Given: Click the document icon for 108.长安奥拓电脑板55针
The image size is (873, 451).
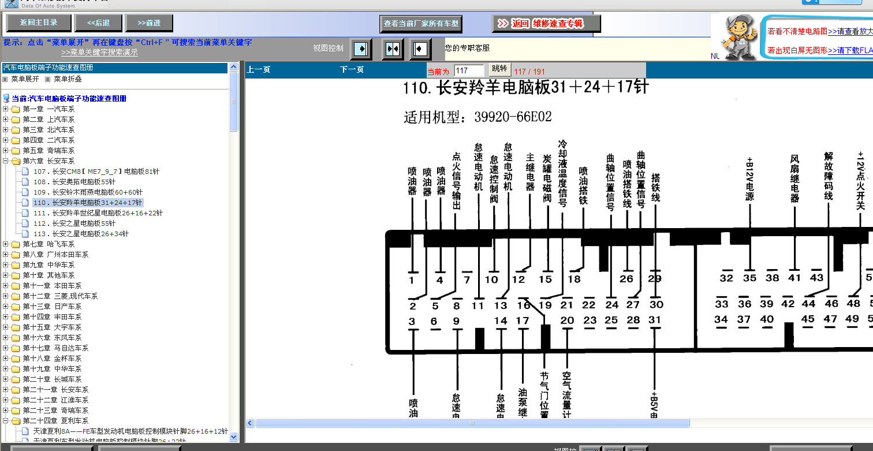Looking at the screenshot, I should click(25, 182).
